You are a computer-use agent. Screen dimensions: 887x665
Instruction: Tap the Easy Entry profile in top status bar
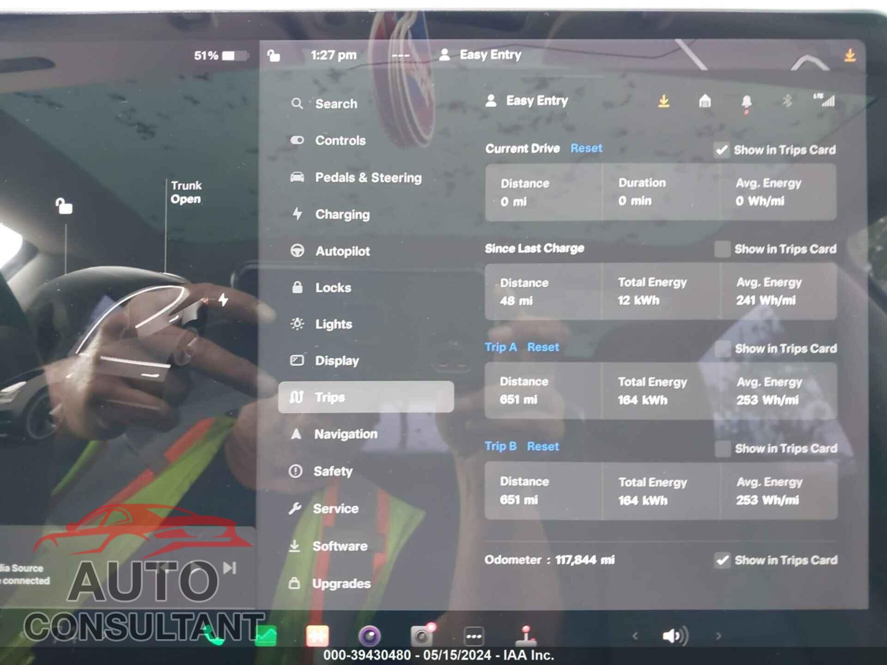tap(480, 54)
